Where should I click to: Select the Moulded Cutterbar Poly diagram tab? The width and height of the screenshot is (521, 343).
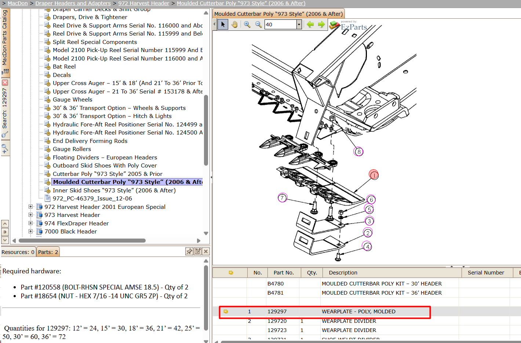278,14
